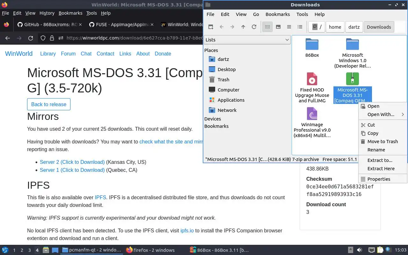Viewport: 408px width, 255px height.
Task: Choose Cut in the context menu
Action: pos(382,125)
